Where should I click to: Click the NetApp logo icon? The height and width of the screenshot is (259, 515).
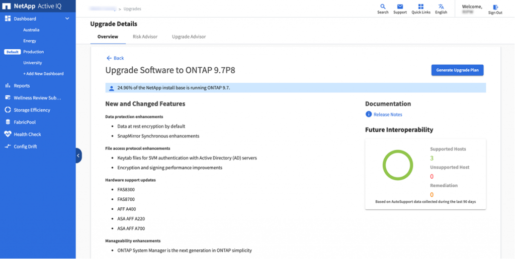click(x=7, y=6)
